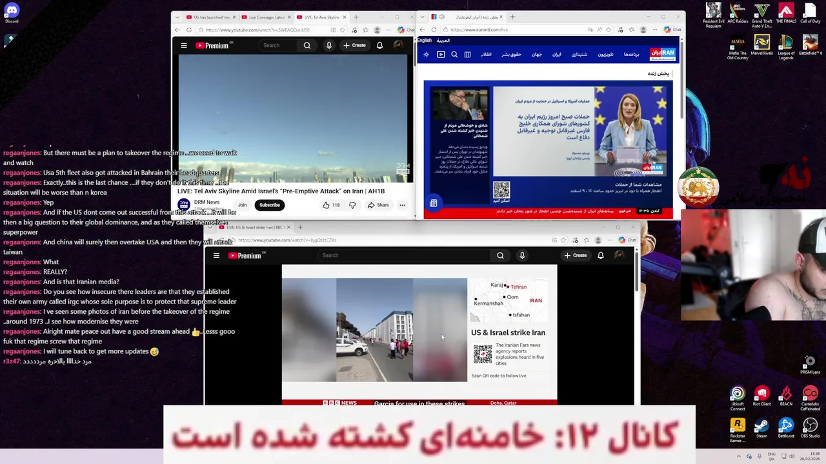The height and width of the screenshot is (464, 826).
Task: Open Battlefield 6 desktop shortcut
Action: coord(810,45)
